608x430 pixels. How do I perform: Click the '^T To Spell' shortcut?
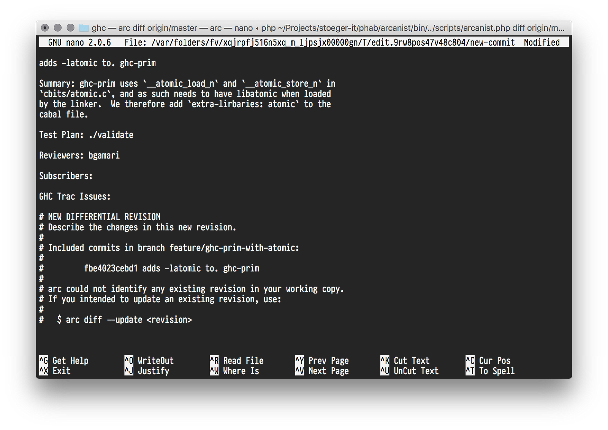[490, 371]
